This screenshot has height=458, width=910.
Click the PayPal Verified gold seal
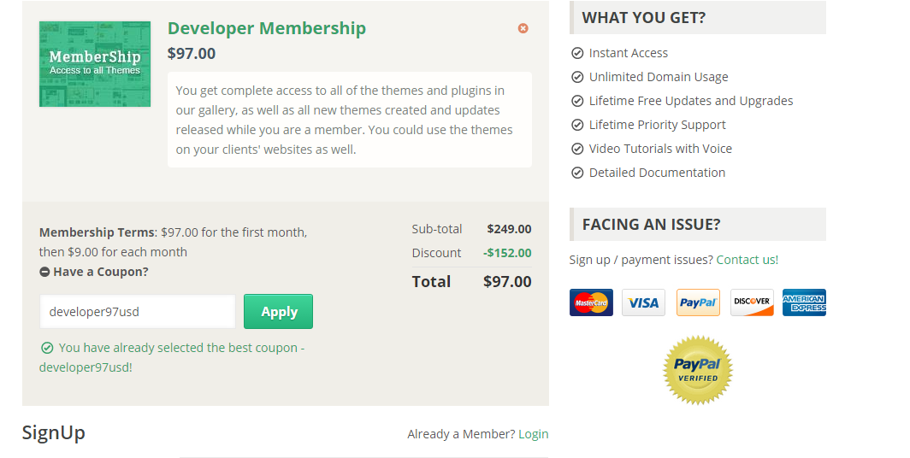(x=698, y=370)
